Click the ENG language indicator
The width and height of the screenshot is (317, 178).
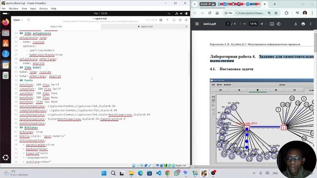pyautogui.click(x=275, y=173)
